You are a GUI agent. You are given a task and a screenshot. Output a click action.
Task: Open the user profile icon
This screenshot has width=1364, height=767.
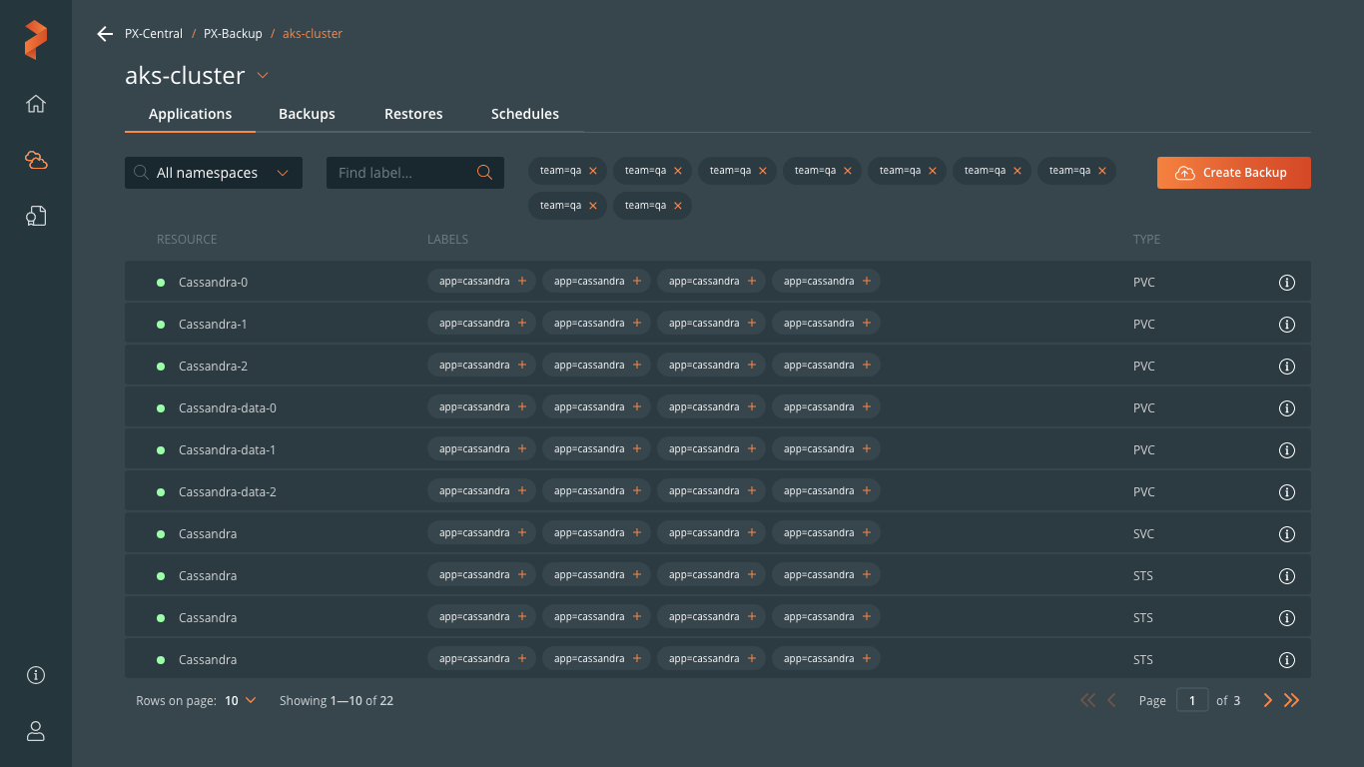click(36, 731)
